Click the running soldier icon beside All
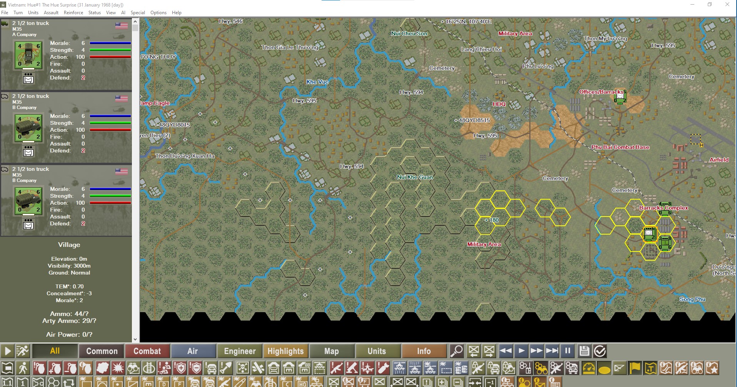Screen dimensions: 737x387 coord(23,351)
